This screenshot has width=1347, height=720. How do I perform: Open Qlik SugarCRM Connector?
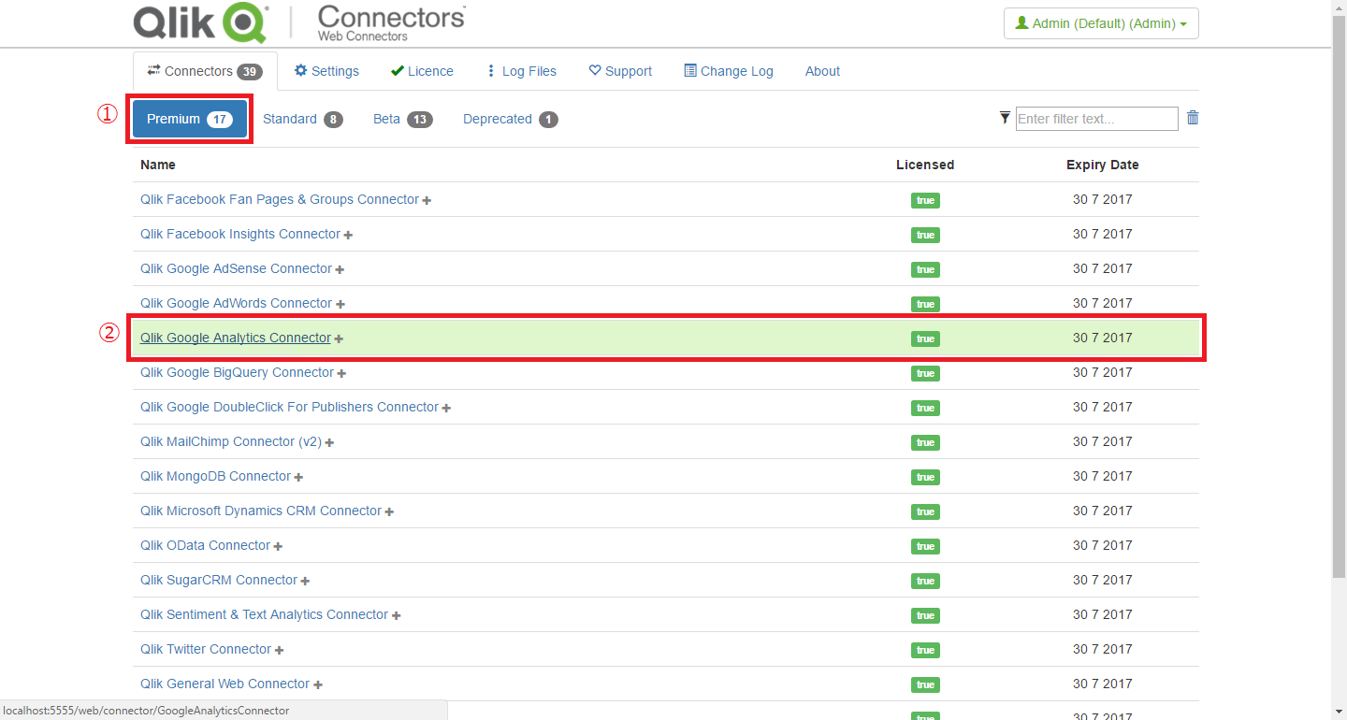219,580
